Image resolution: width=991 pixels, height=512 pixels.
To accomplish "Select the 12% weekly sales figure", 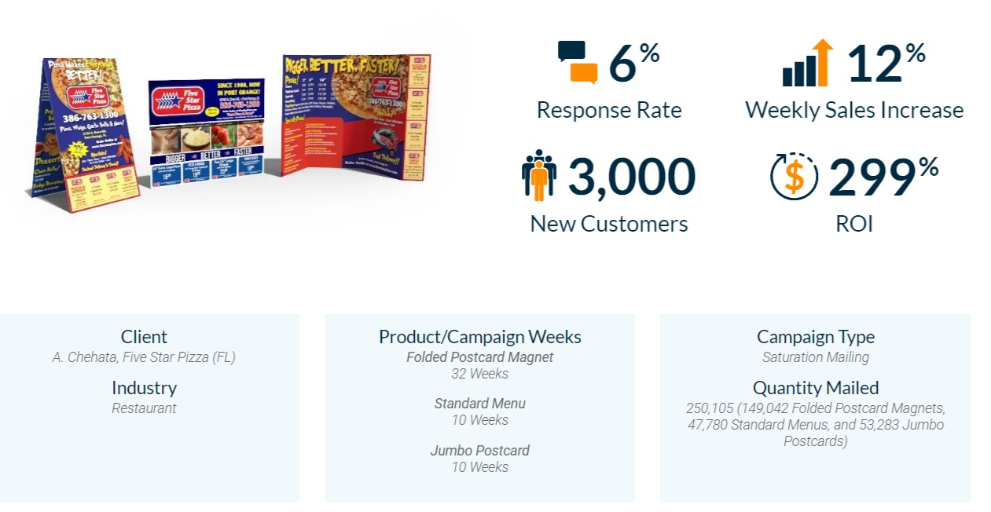I will [x=886, y=63].
